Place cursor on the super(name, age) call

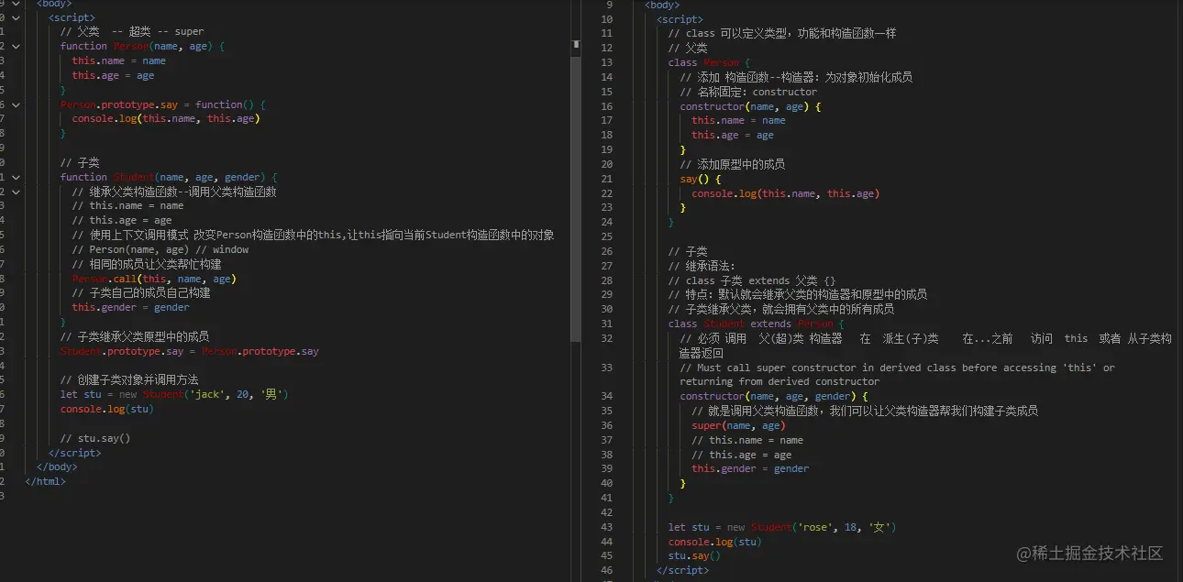tap(737, 424)
